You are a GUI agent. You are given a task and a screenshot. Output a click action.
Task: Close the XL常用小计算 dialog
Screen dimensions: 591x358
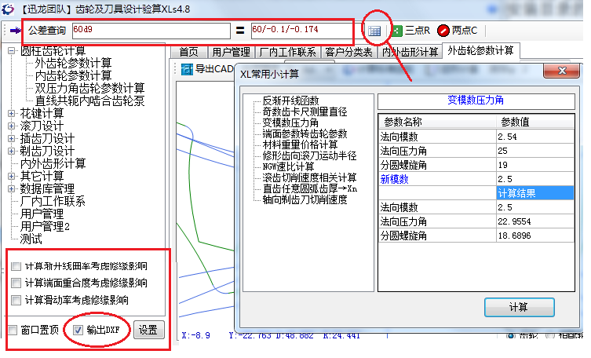(x=562, y=71)
